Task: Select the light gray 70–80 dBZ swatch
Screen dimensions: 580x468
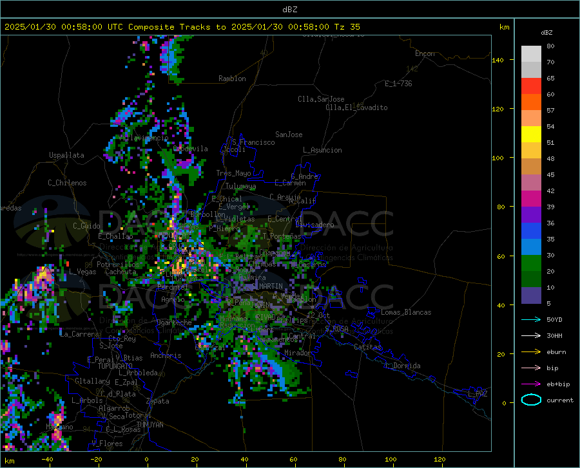Action: coord(531,54)
